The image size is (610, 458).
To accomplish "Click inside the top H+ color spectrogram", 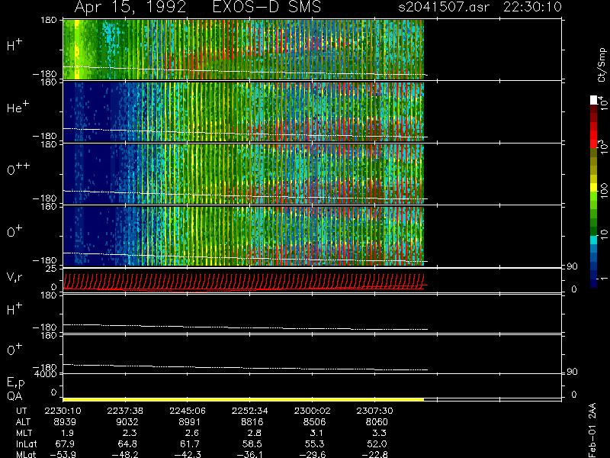I will click(243, 50).
